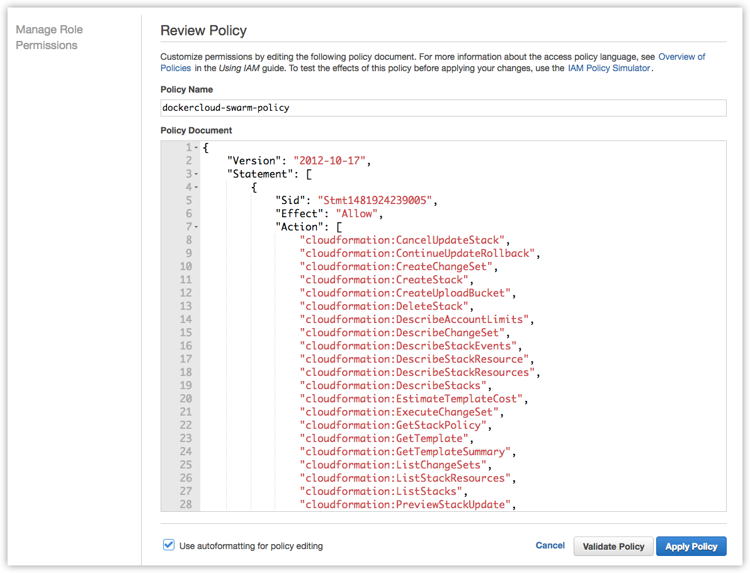Disable autoformatting for policy editing checkbox
750x573 pixels.
click(x=168, y=545)
